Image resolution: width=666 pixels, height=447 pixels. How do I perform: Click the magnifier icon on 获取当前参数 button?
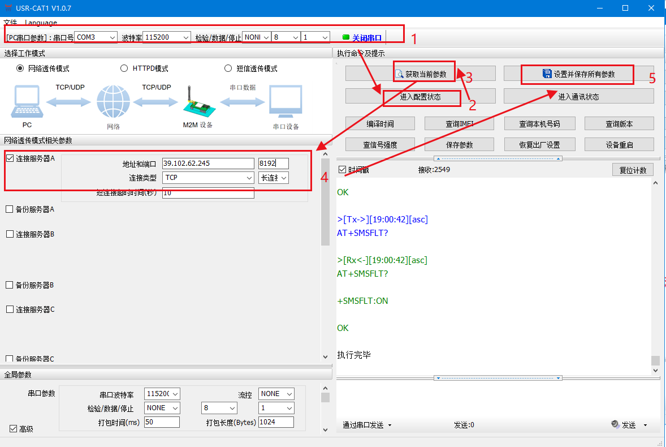coord(399,74)
